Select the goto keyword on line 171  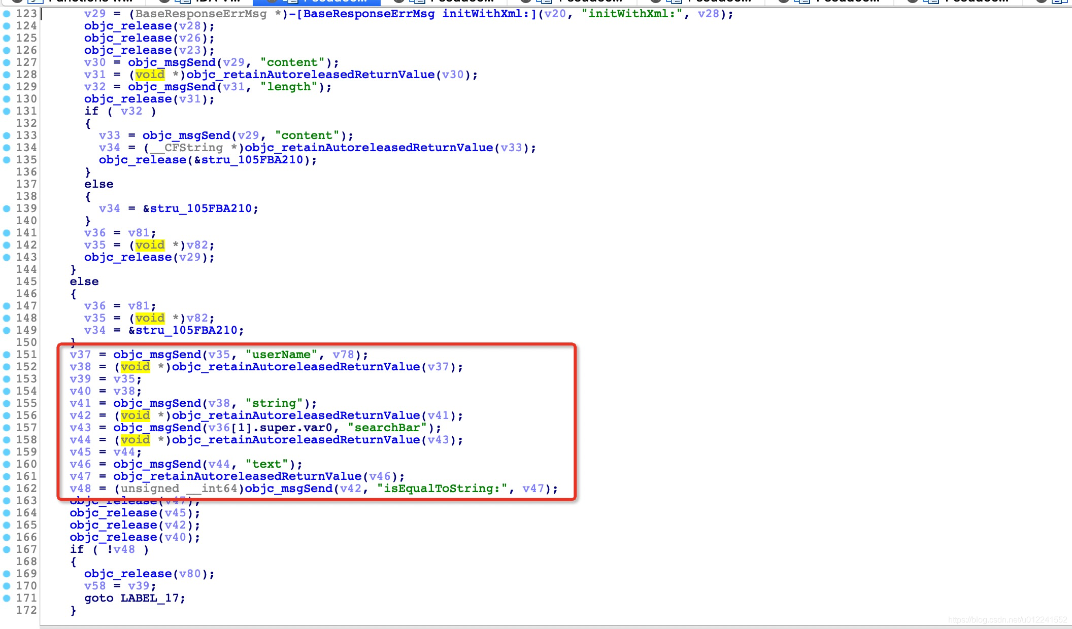click(98, 598)
